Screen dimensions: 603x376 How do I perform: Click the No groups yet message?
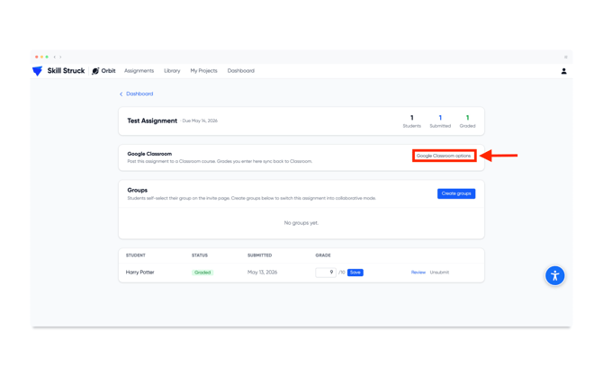point(301,223)
